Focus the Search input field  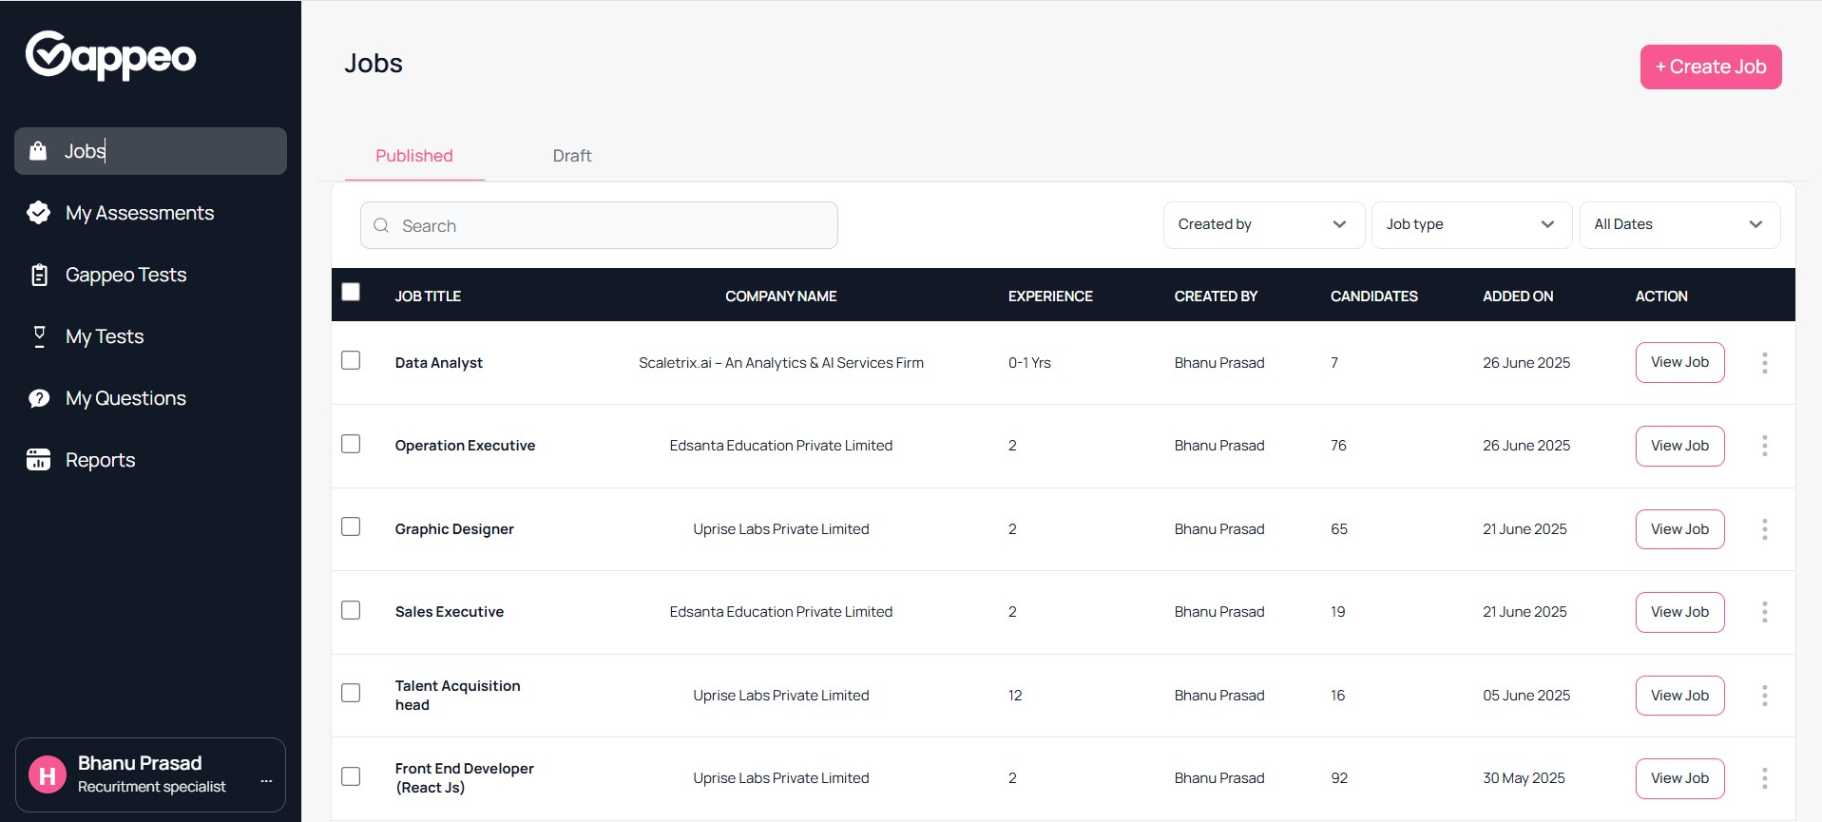point(599,225)
